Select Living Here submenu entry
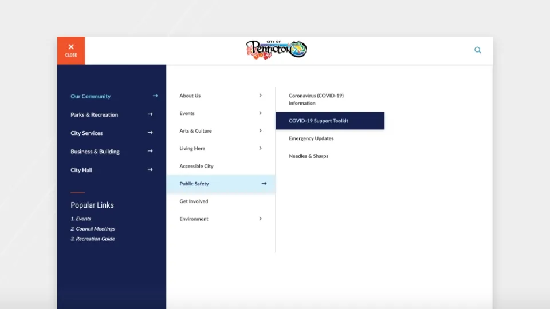550x309 pixels. pos(192,149)
